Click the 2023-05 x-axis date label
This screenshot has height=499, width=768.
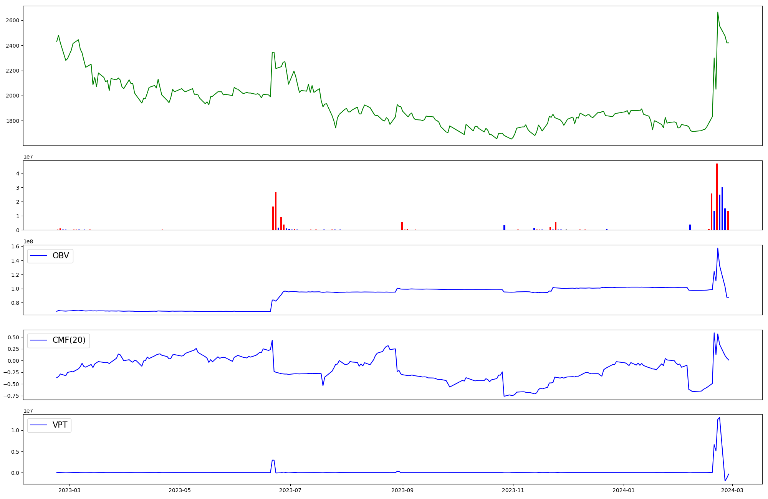(x=180, y=490)
